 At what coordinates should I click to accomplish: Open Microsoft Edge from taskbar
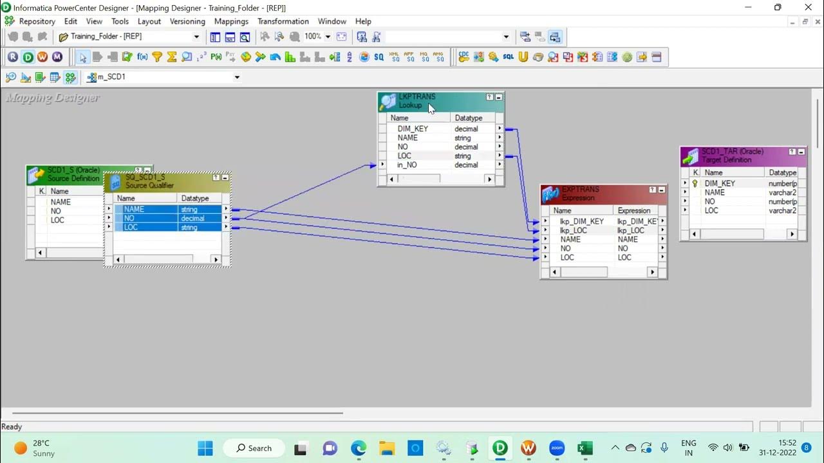(359, 448)
